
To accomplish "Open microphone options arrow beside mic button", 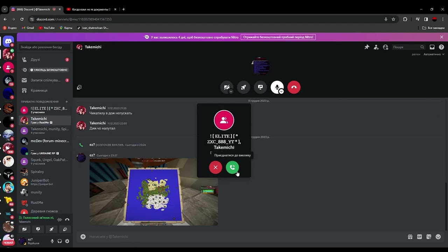I will [x=281, y=91].
